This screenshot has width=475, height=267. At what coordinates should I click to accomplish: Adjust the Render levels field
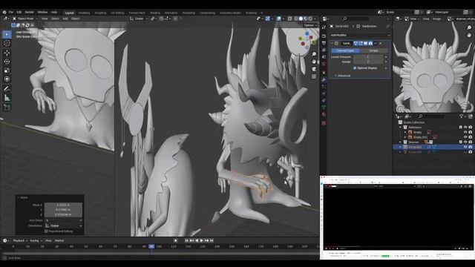[x=368, y=62]
